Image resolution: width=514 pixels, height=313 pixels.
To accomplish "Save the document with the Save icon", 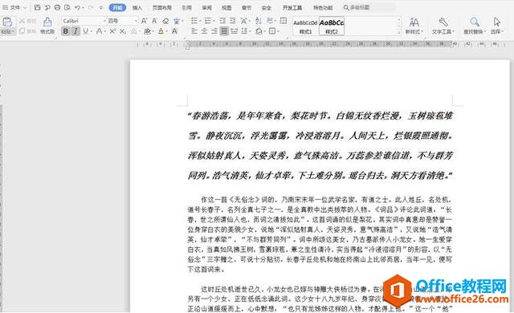I will [38, 7].
